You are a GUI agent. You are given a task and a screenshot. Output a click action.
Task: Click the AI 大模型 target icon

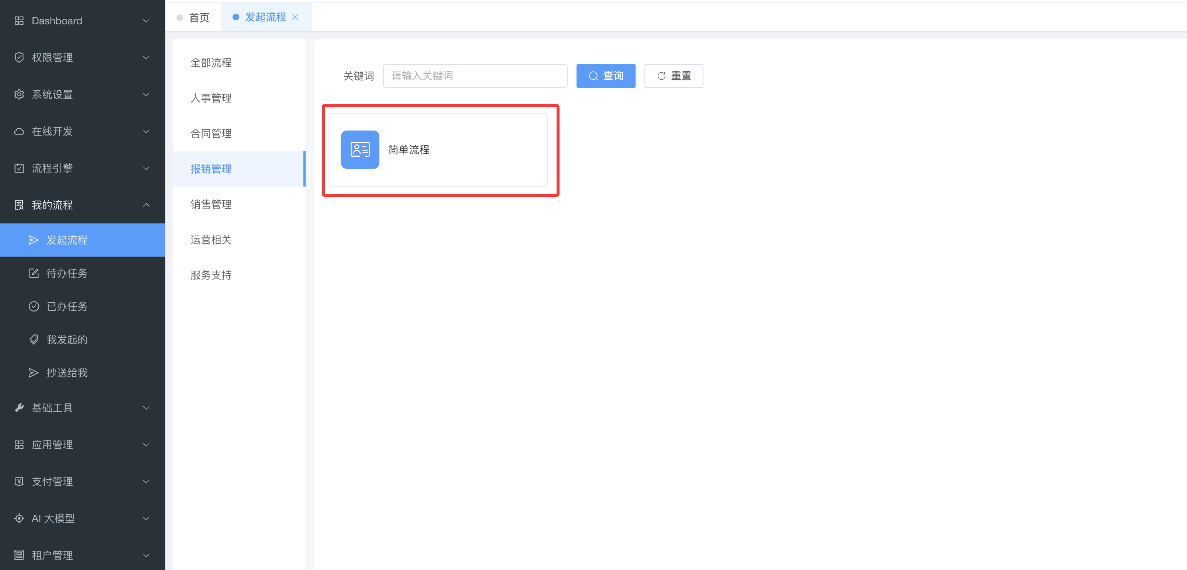pyautogui.click(x=19, y=518)
